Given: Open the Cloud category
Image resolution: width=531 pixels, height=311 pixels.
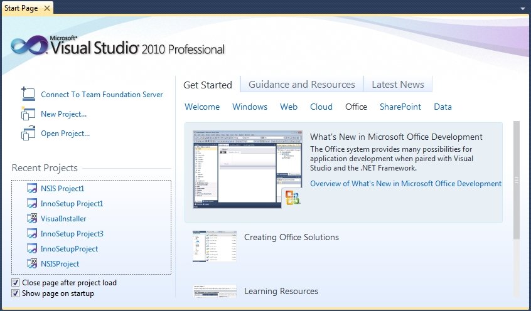Looking at the screenshot, I should click(321, 107).
